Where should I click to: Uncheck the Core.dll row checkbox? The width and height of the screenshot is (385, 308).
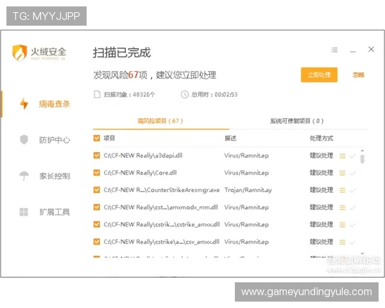pos(97,173)
